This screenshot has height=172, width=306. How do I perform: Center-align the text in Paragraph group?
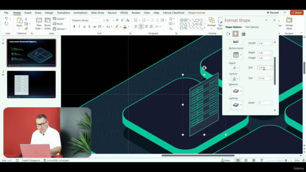click(141, 27)
